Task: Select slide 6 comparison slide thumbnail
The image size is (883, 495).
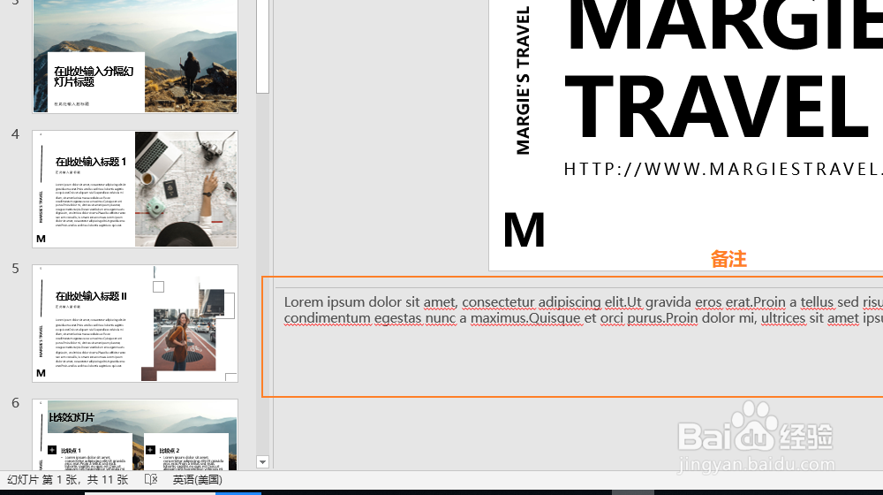Action: (x=135, y=435)
